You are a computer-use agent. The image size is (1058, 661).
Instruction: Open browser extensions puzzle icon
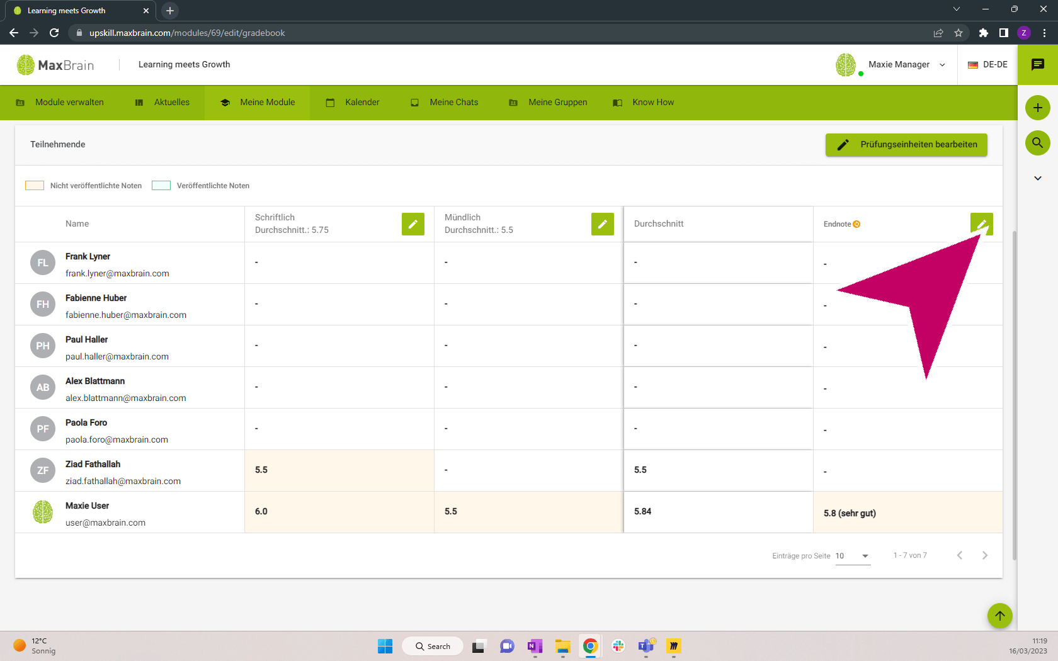983,33
